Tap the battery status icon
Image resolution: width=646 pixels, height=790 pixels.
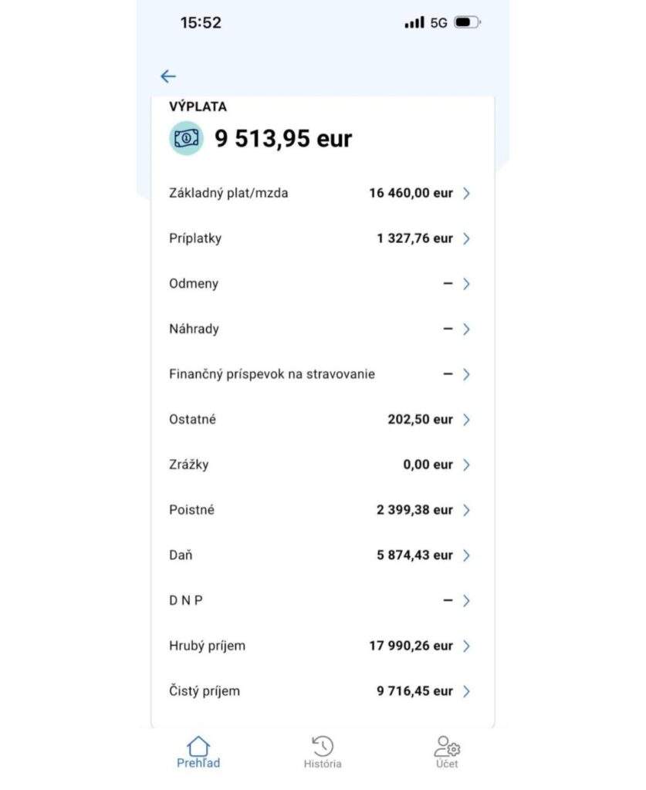pos(467,22)
